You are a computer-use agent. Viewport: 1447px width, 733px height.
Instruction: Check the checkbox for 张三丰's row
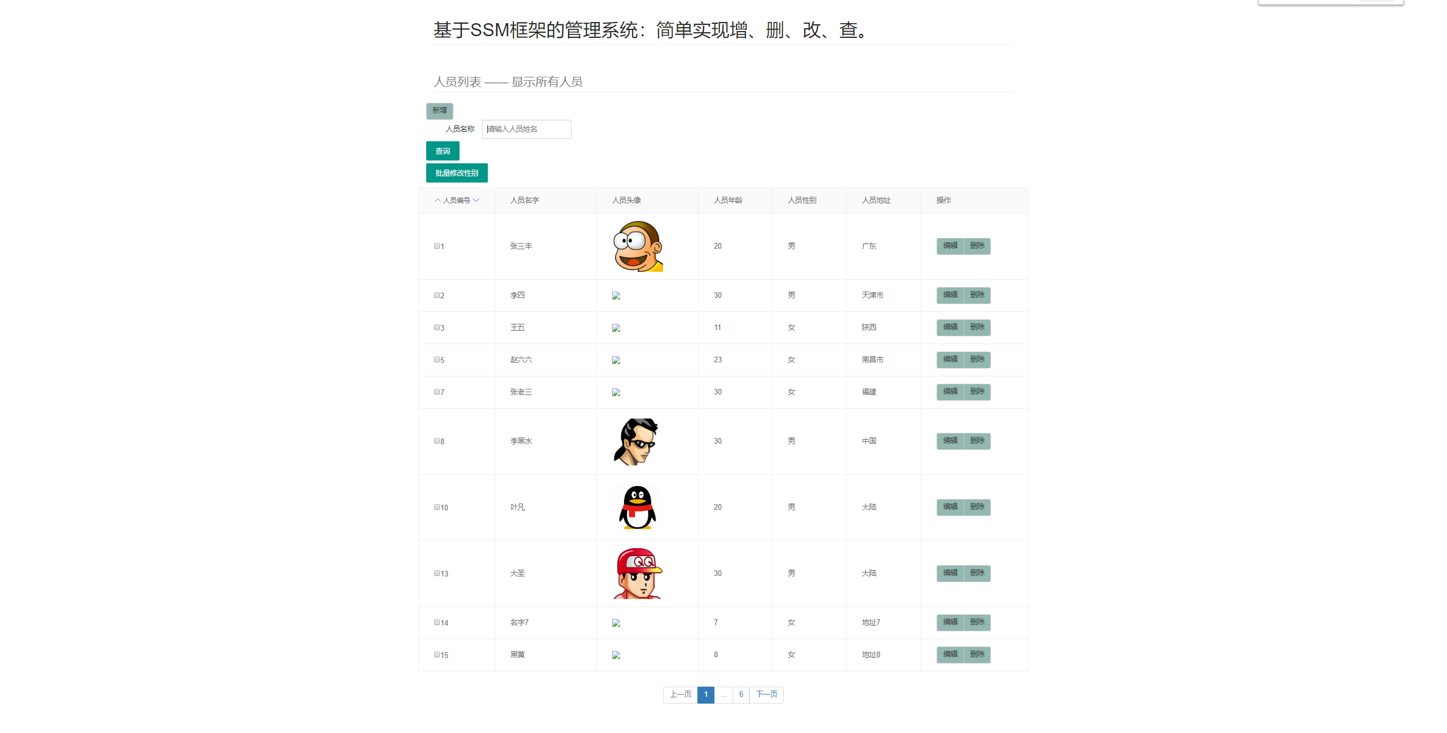coord(436,246)
